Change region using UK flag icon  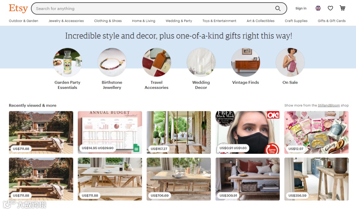click(318, 8)
